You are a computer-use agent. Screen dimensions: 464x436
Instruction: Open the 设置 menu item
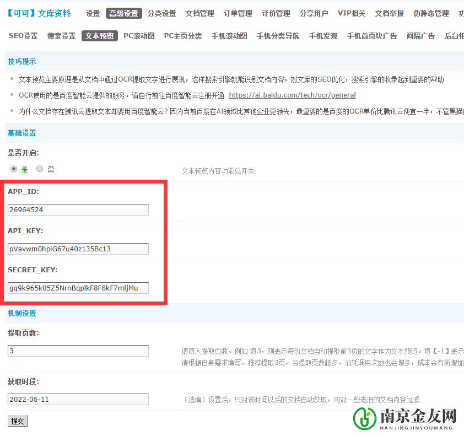[92, 13]
